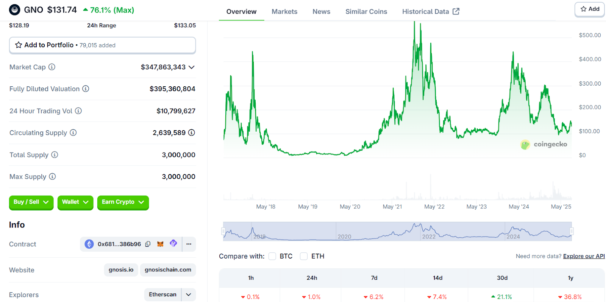This screenshot has height=302, width=606.
Task: Switch to the Markets tab
Action: click(x=284, y=12)
